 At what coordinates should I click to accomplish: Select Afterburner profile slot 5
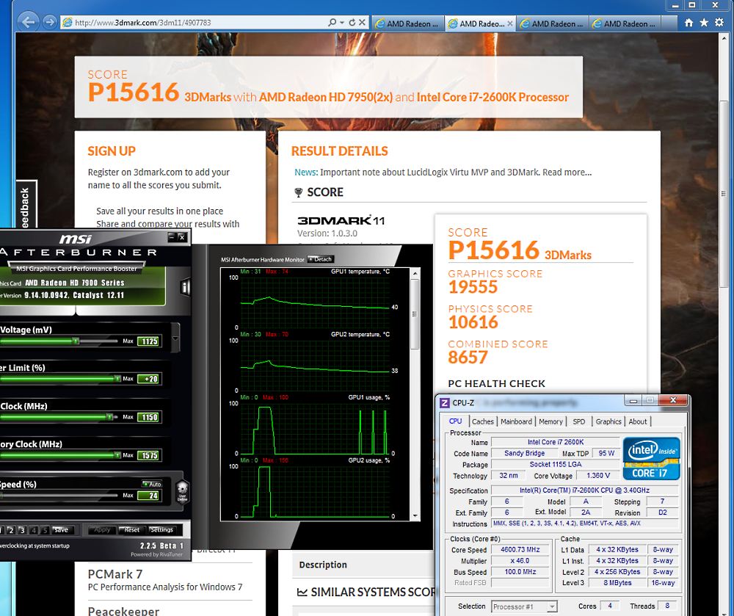pyautogui.click(x=45, y=530)
